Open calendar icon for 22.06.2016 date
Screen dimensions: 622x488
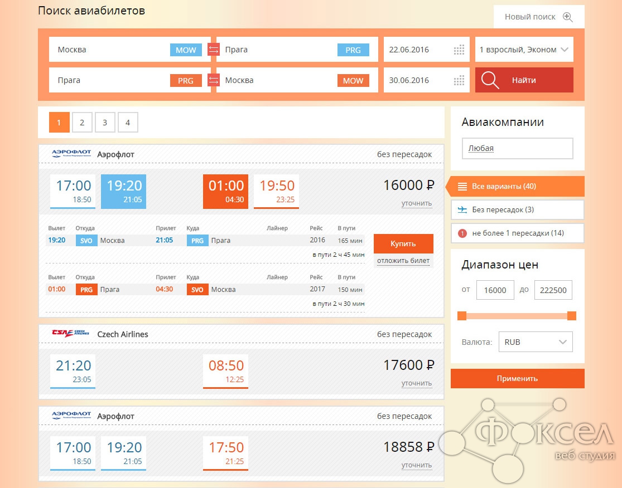tap(459, 50)
